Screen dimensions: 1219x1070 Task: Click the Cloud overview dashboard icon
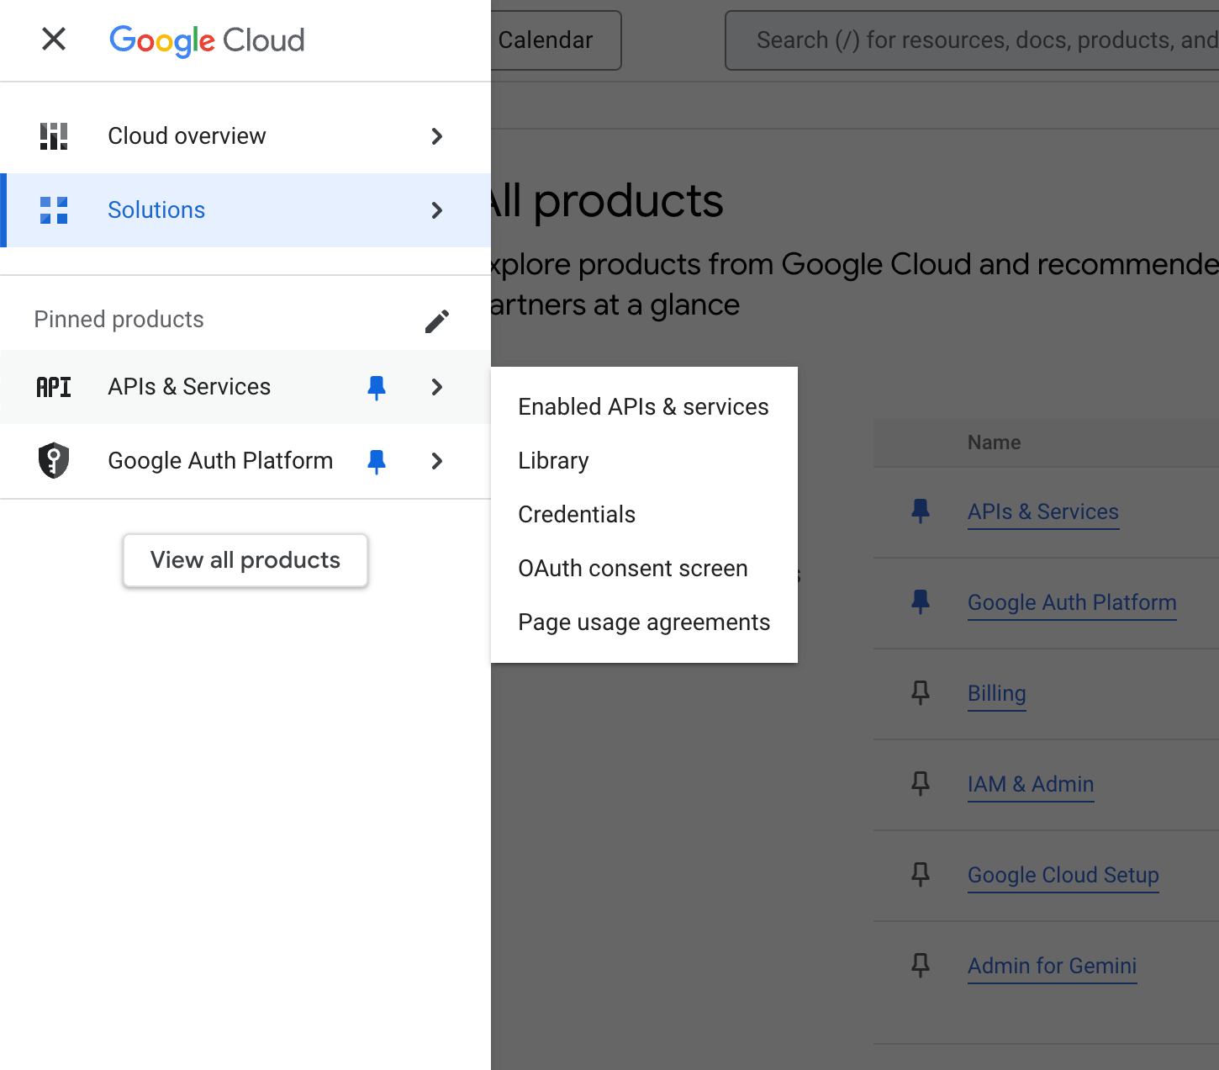pyautogui.click(x=54, y=136)
